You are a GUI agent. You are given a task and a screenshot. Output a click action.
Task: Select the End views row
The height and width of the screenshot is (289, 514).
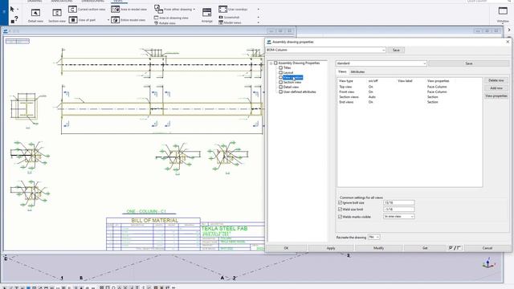pyautogui.click(x=410, y=102)
